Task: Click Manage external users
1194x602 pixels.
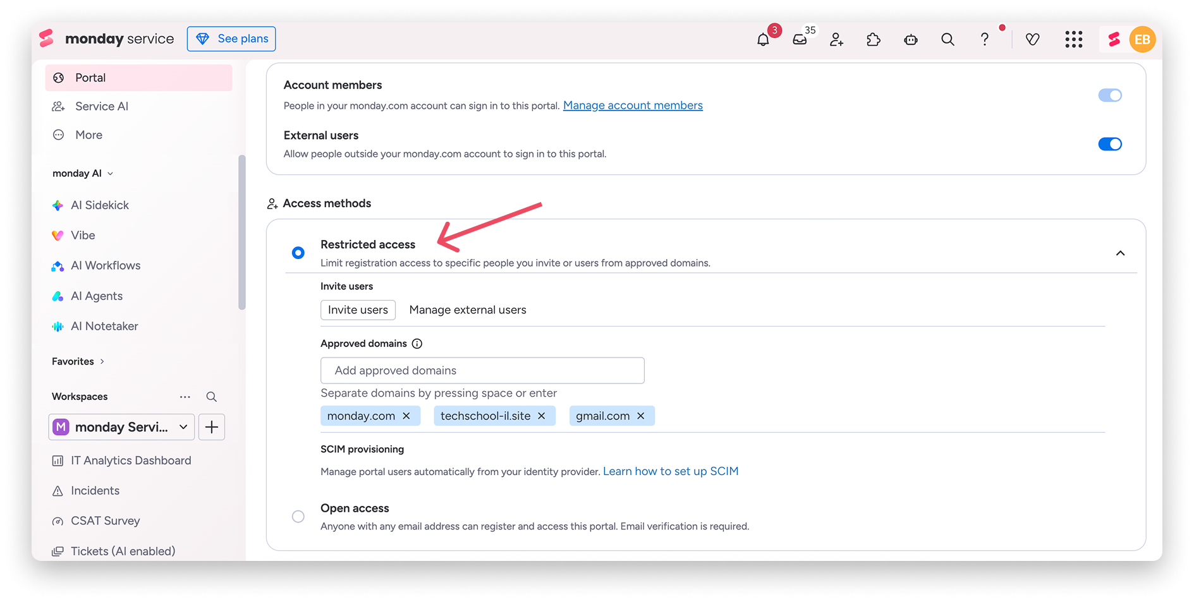Action: [468, 310]
